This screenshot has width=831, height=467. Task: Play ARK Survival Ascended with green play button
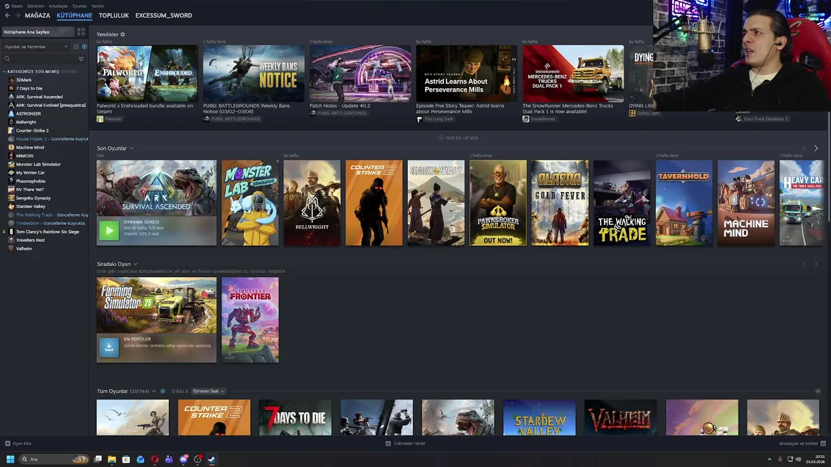(109, 230)
